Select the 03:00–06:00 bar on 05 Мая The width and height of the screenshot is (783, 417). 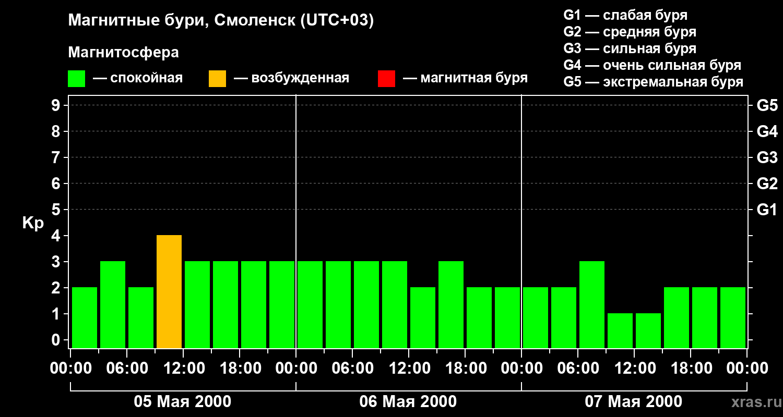pos(113,304)
